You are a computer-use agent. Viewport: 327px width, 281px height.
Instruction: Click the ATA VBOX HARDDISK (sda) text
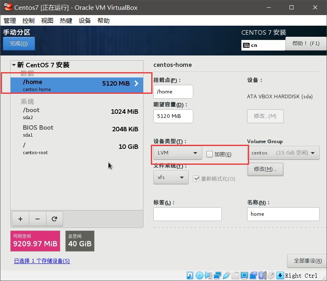280,97
